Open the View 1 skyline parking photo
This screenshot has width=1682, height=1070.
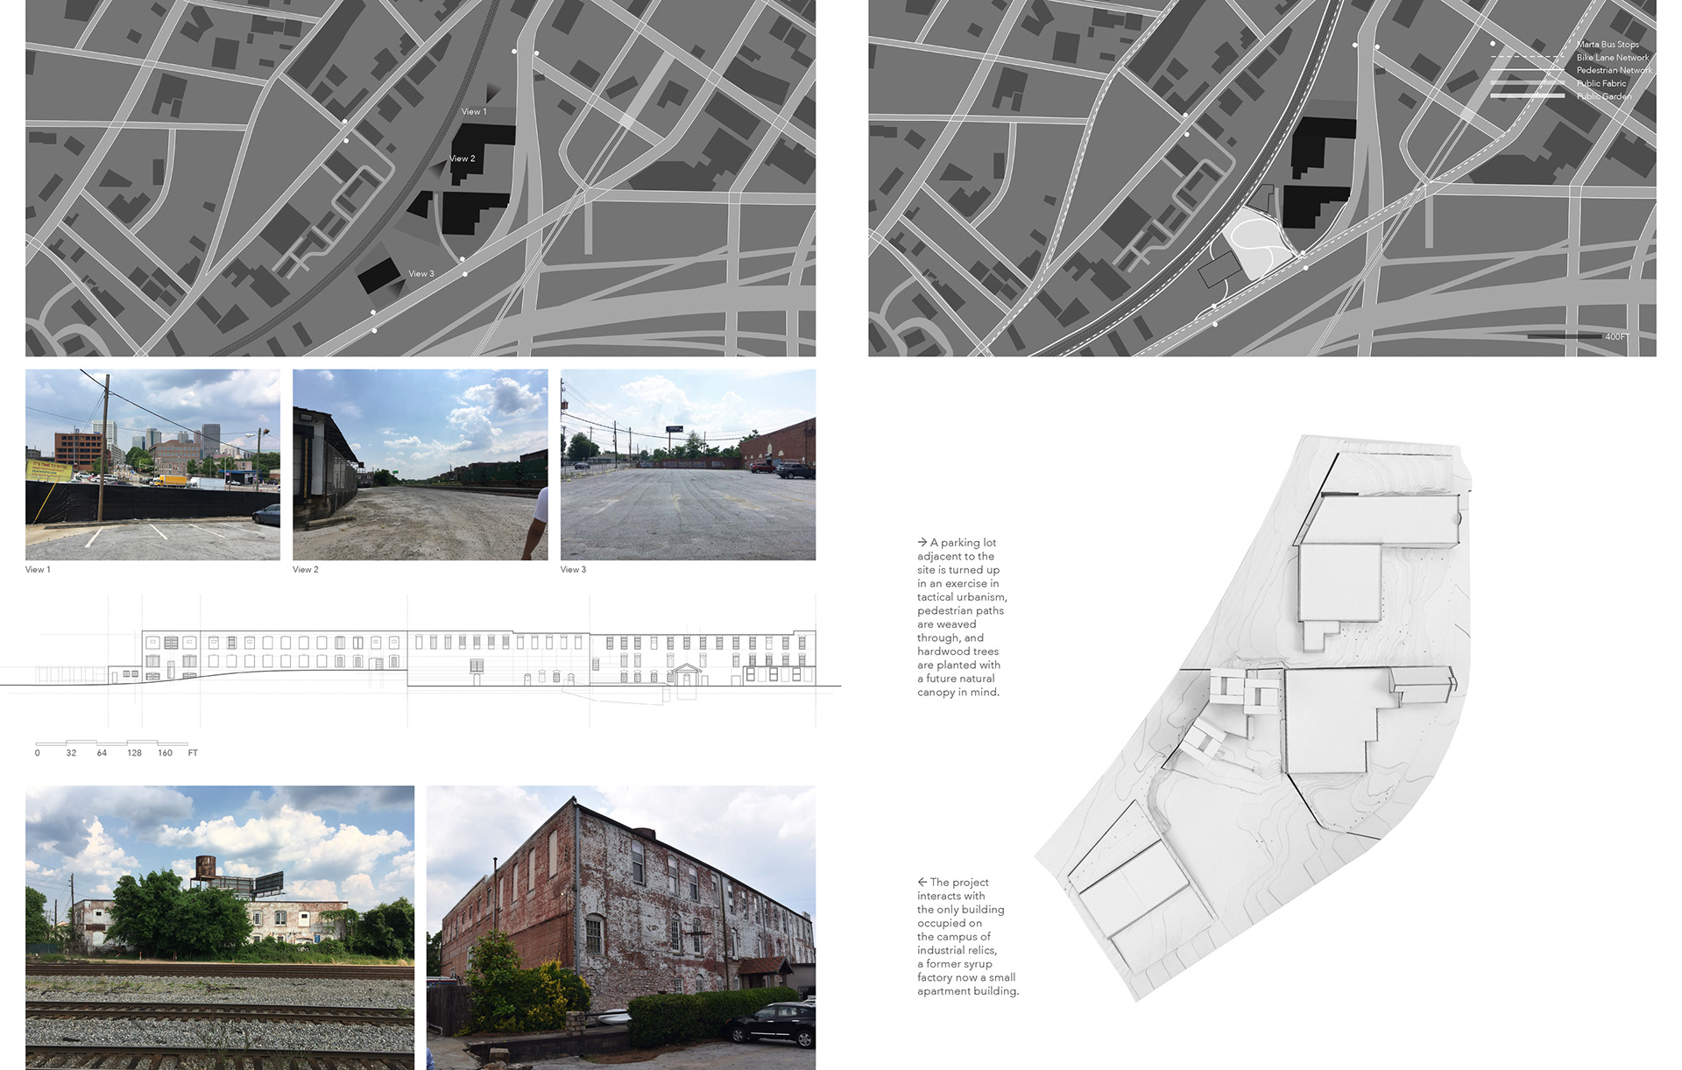[152, 464]
